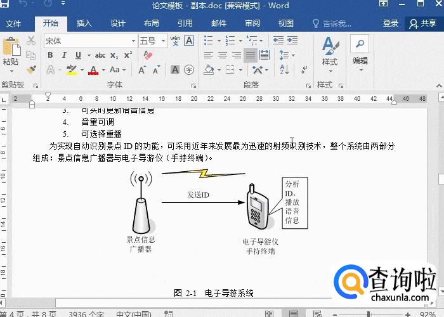Screen dimensions: 444x317
Task: Click the zoom slider handle
Action: [x=369, y=314]
